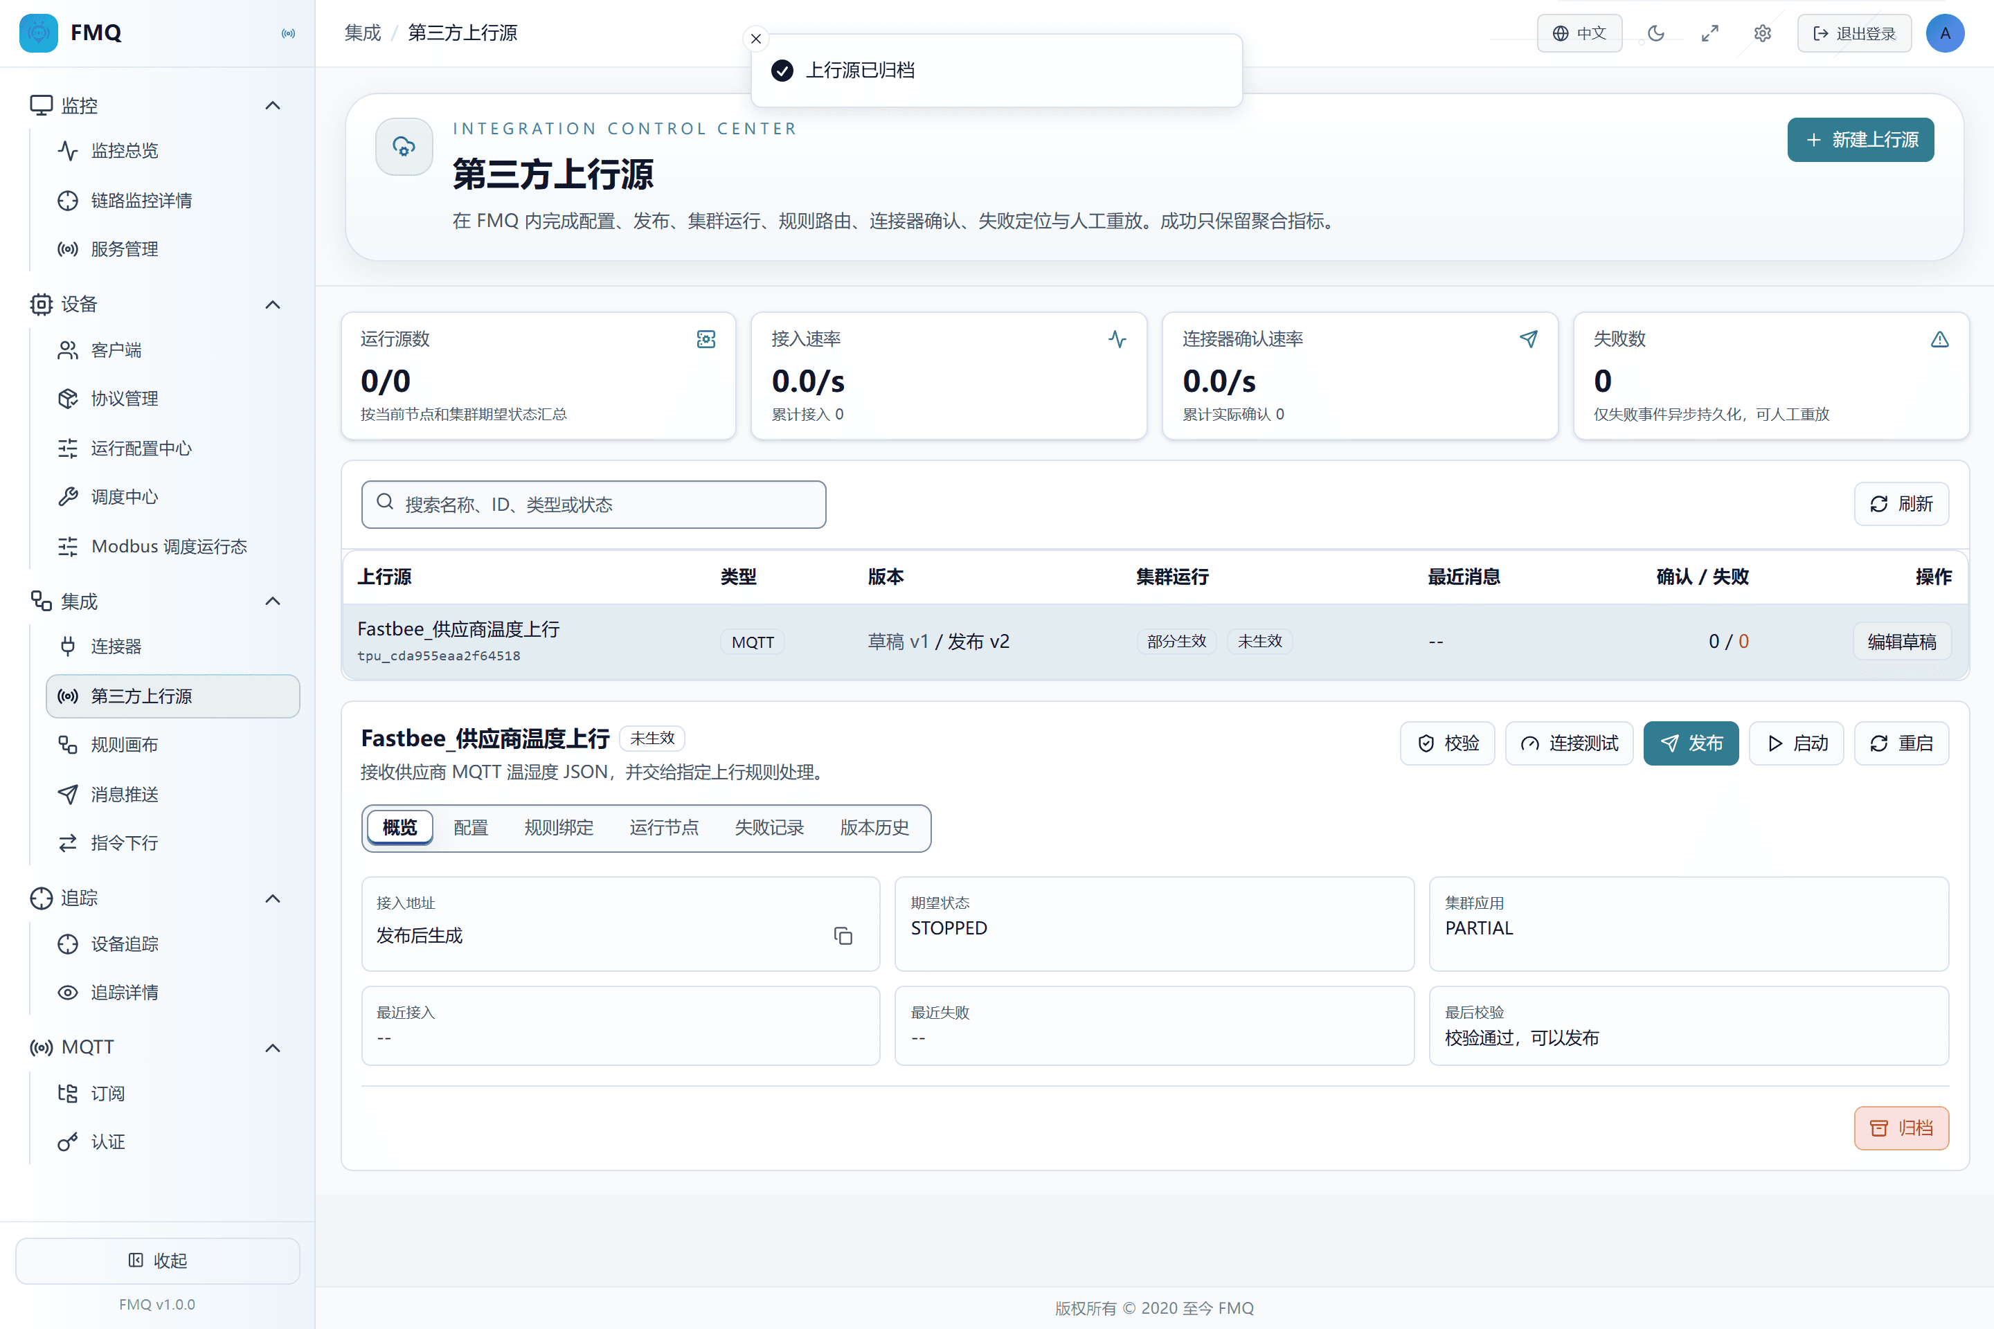1994x1329 pixels.
Task: Collapse the MQTT sidebar group
Action: pyautogui.click(x=272, y=1047)
